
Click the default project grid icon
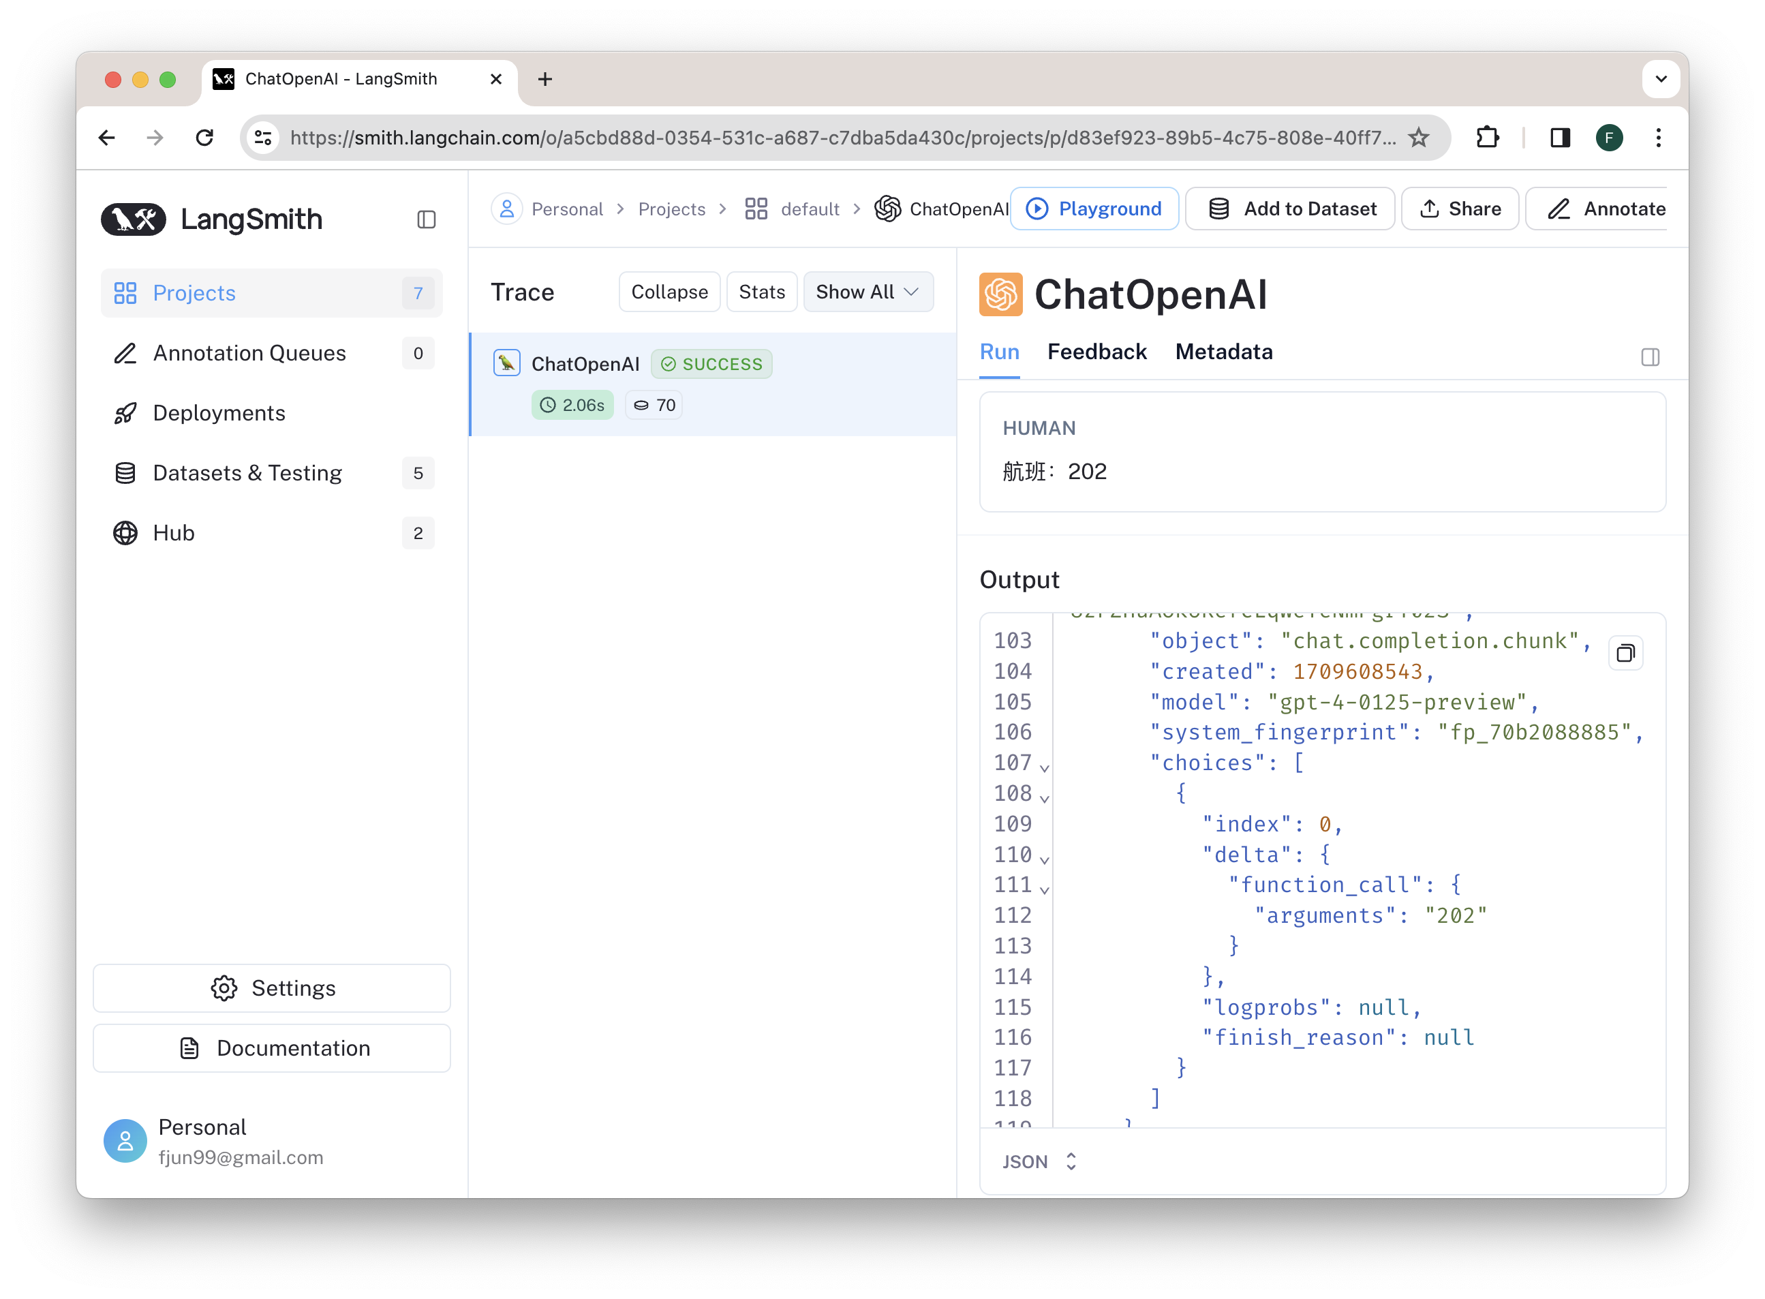pyautogui.click(x=756, y=209)
